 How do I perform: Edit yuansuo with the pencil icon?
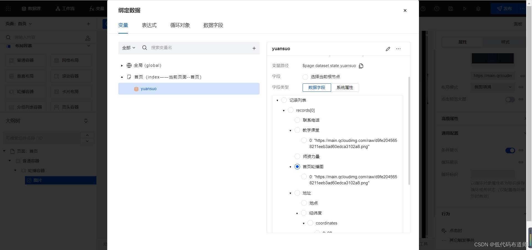[388, 49]
